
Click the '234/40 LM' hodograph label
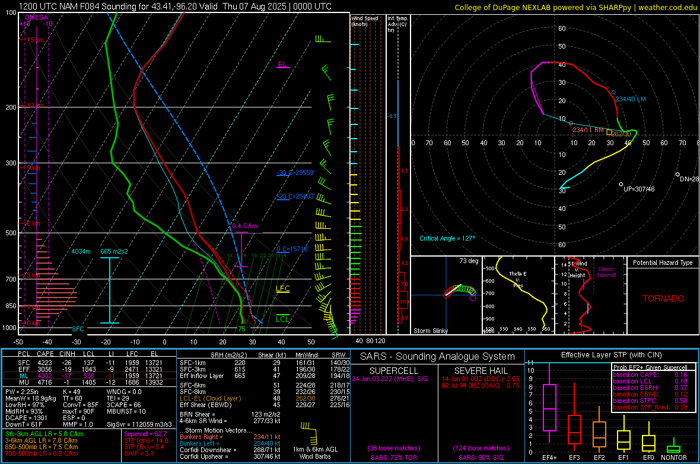pyautogui.click(x=631, y=99)
